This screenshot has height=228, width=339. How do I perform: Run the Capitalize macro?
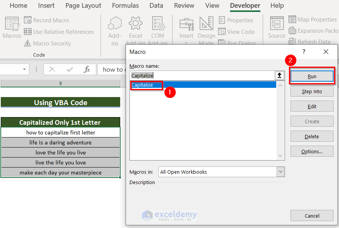click(312, 76)
